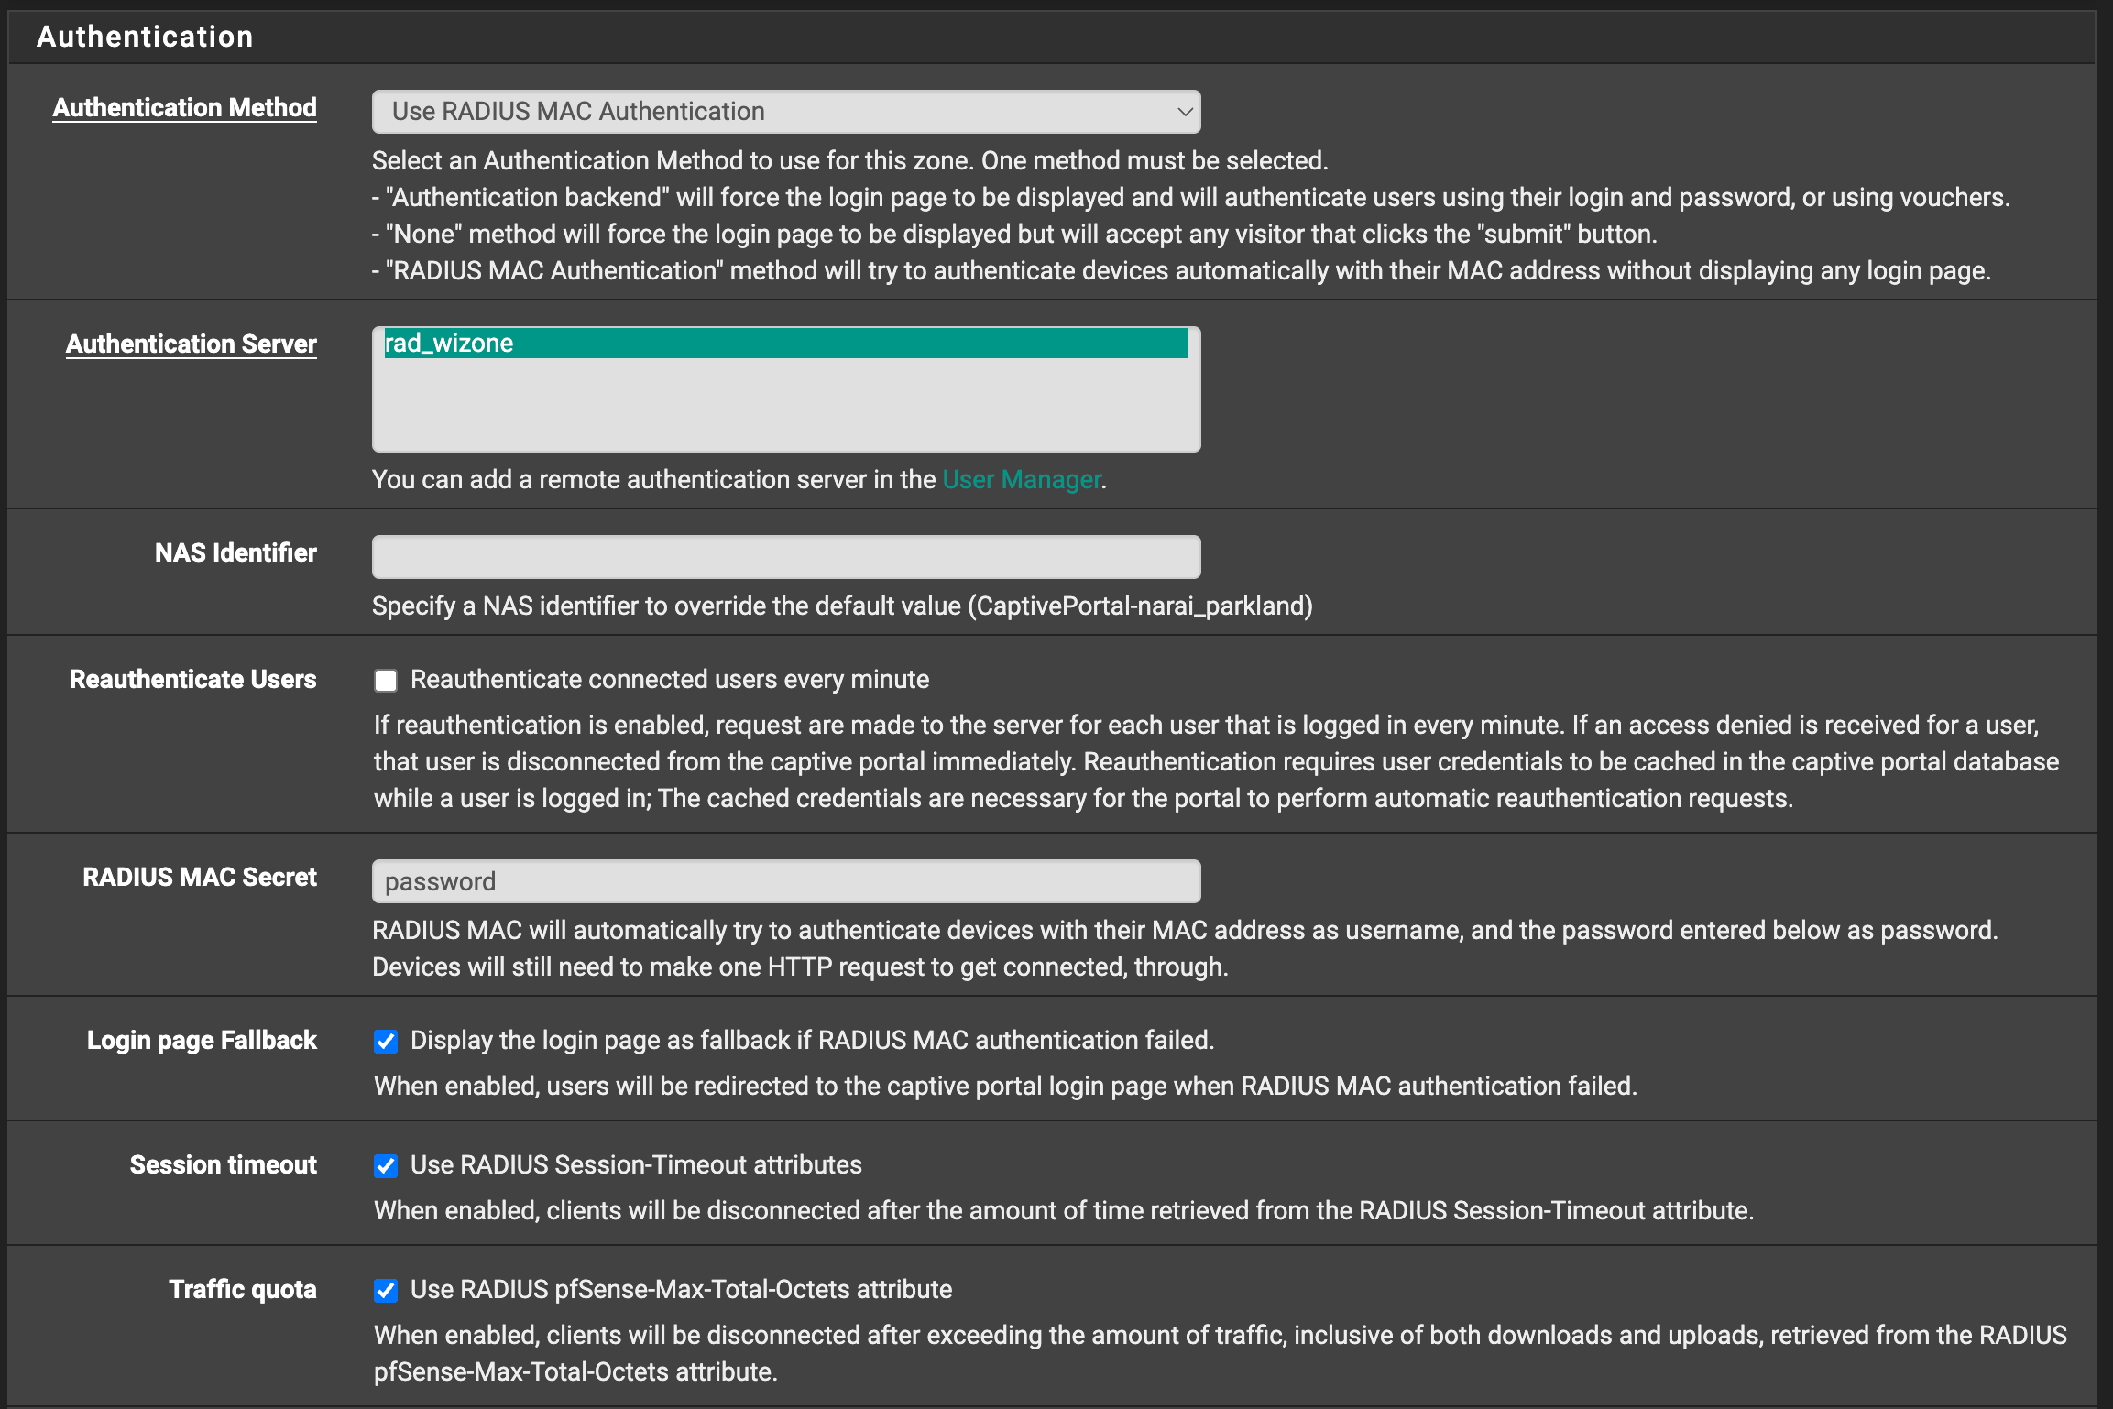The image size is (2113, 1409).
Task: Click the Authentication Method help link
Action: coord(183,107)
